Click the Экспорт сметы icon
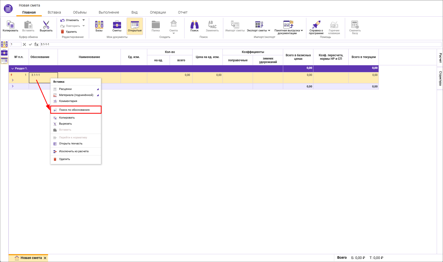The width and height of the screenshot is (443, 262). pos(259,25)
